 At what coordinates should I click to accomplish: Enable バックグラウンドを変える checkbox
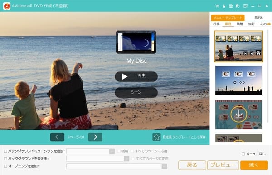5,159
